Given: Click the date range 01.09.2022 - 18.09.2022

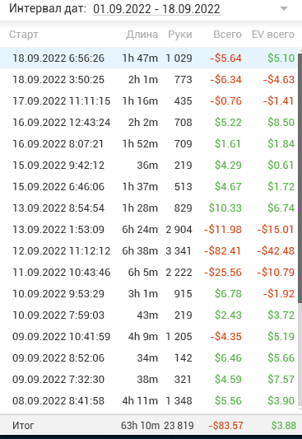Looking at the screenshot, I should (156, 9).
